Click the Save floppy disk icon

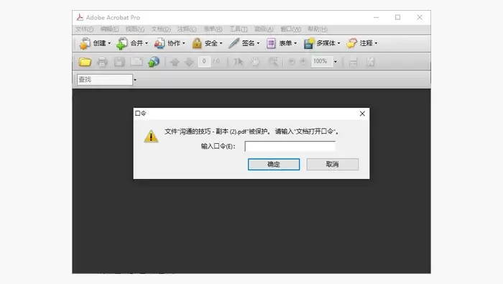tap(119, 62)
